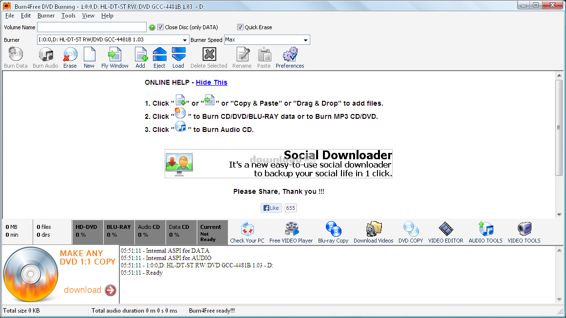Click the Burn Data disc icon

click(x=16, y=55)
